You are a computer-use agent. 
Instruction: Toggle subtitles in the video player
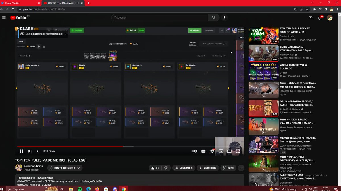pos(203,151)
